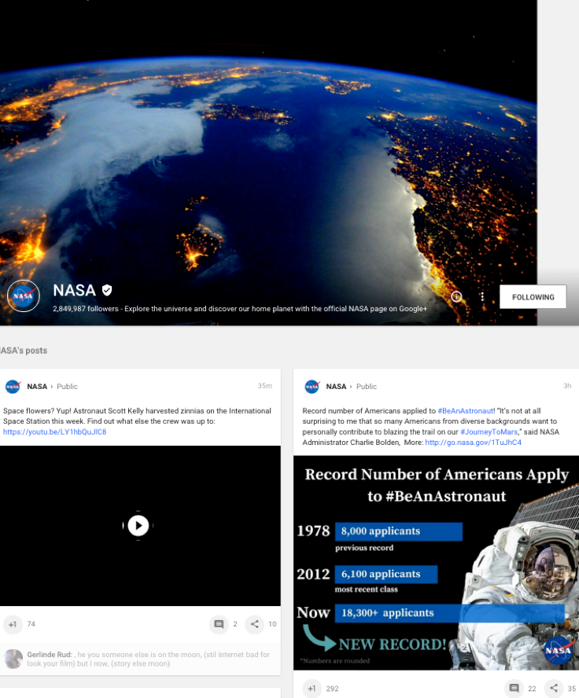Open comments icon on space flowers post
The height and width of the screenshot is (698, 579).
click(219, 624)
